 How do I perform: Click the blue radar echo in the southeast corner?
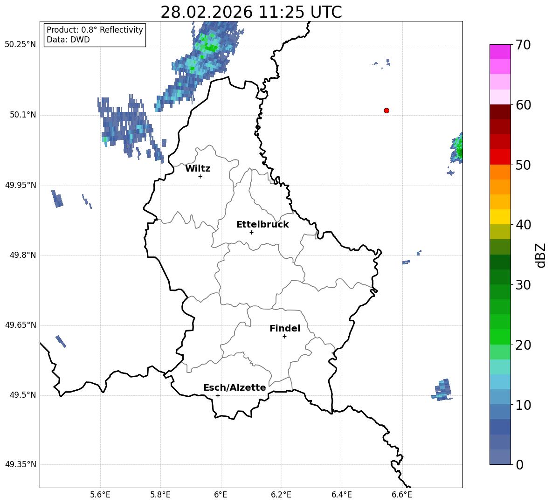pyautogui.click(x=442, y=390)
